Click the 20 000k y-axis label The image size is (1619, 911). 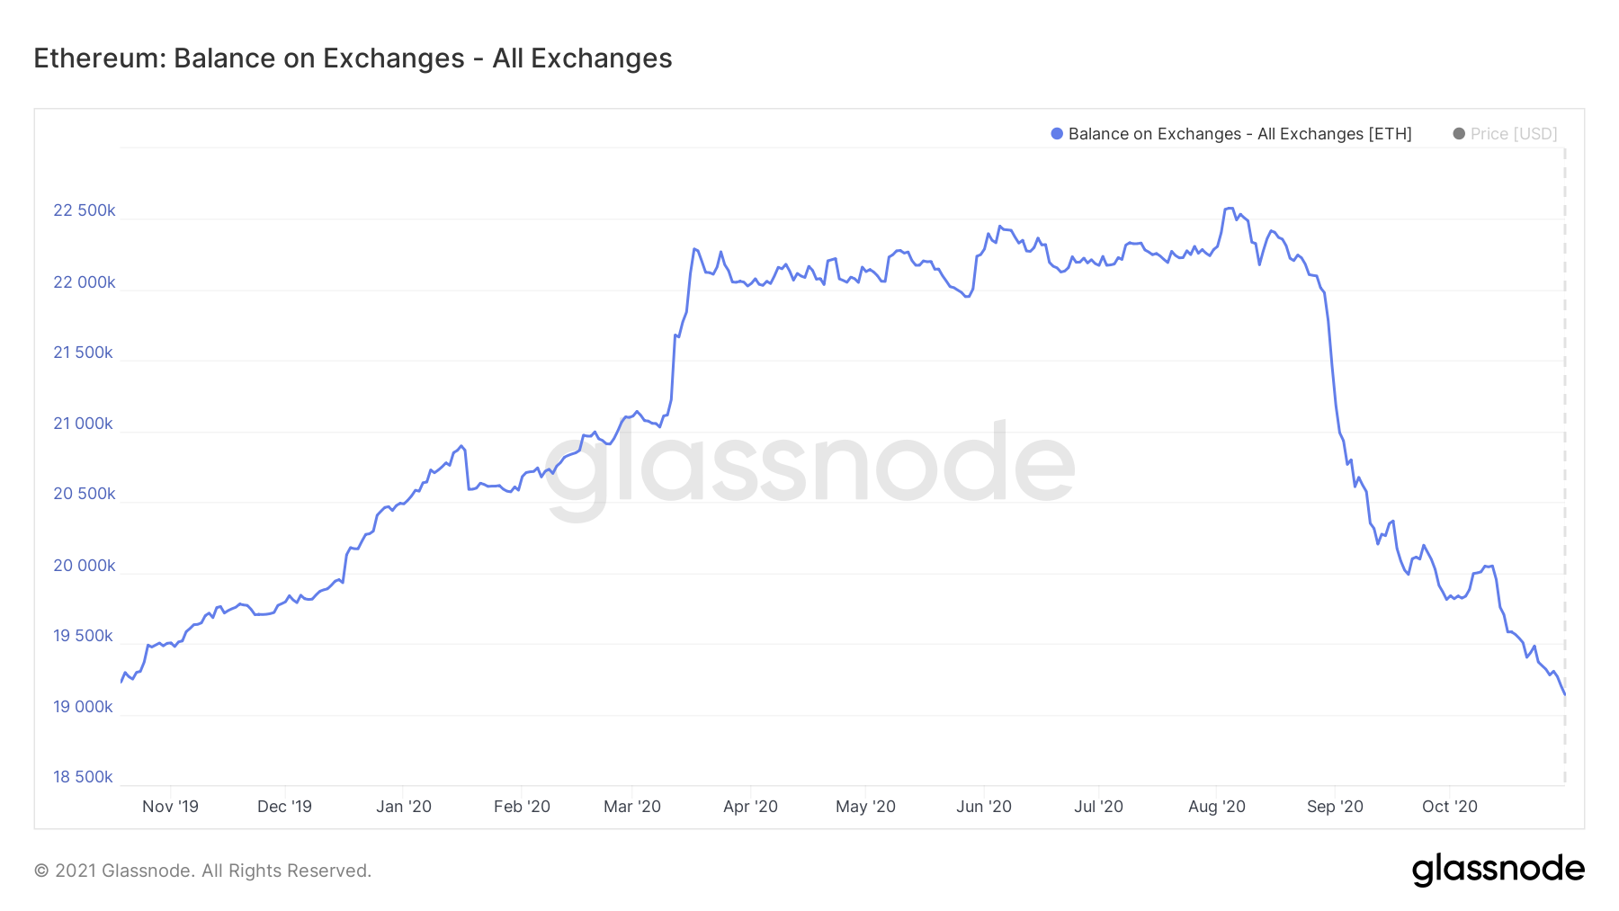pyautogui.click(x=85, y=566)
